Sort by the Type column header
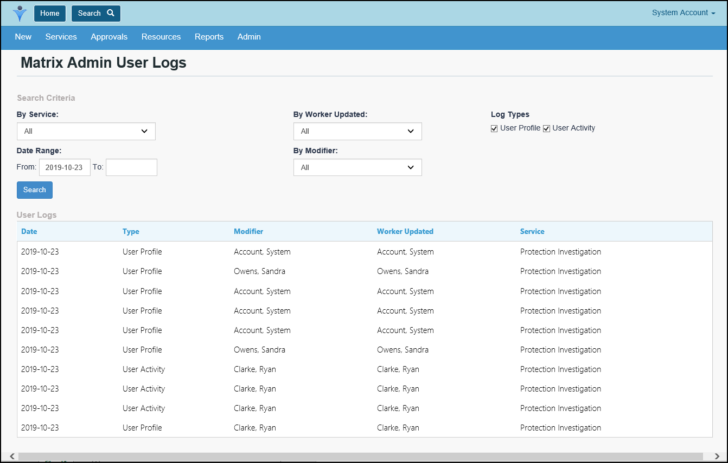The image size is (728, 463). (x=131, y=231)
